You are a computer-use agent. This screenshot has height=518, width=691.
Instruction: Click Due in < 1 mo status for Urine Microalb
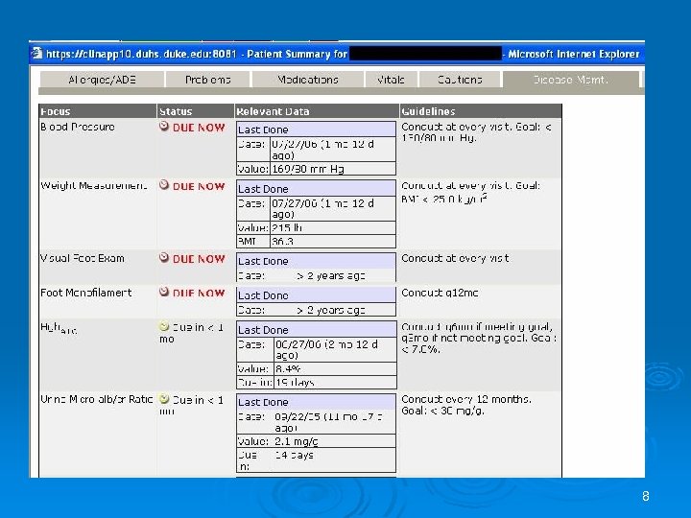(x=192, y=406)
